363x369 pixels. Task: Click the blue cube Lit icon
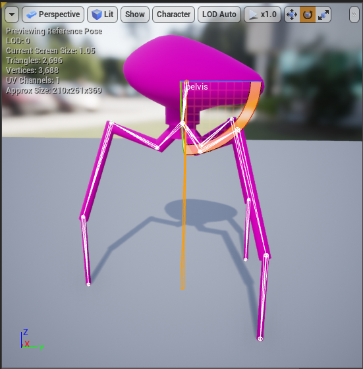coord(97,14)
